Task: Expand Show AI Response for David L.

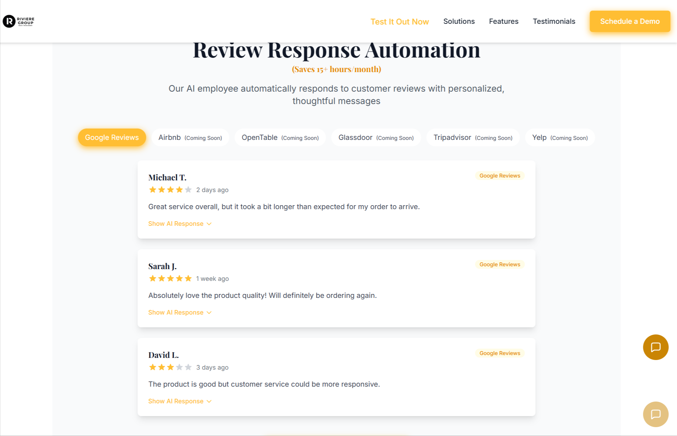Action: (180, 401)
